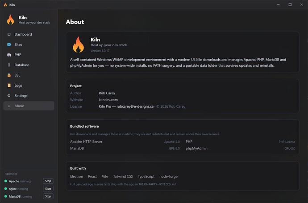Open the Database section
This screenshot has height=203, width=308.
point(29,65)
